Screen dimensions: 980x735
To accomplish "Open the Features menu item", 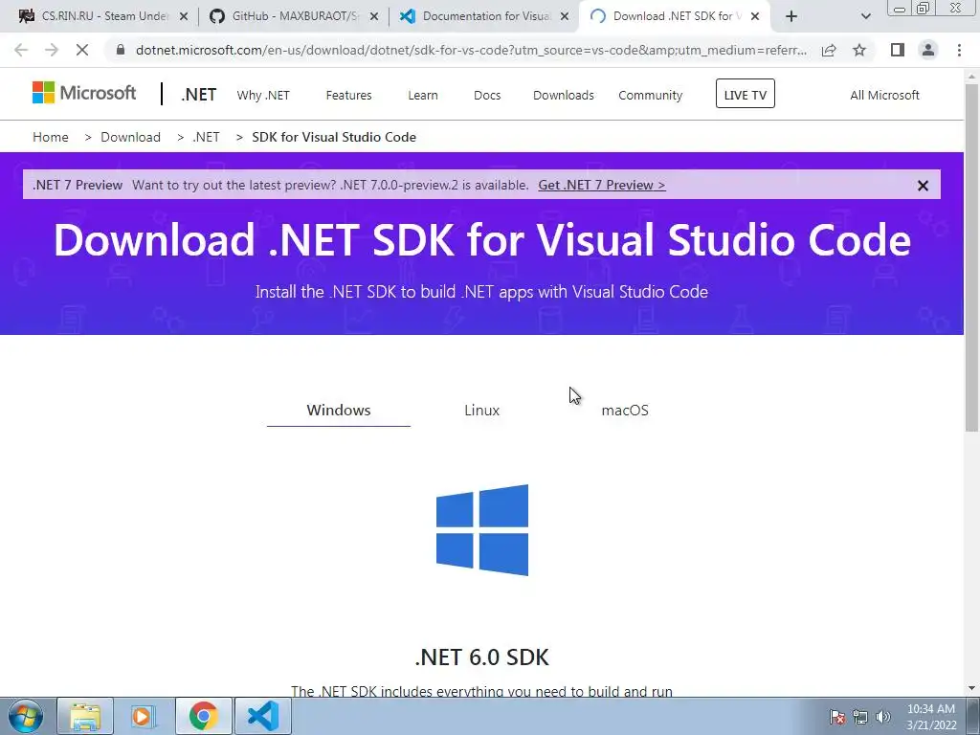I will click(x=348, y=95).
